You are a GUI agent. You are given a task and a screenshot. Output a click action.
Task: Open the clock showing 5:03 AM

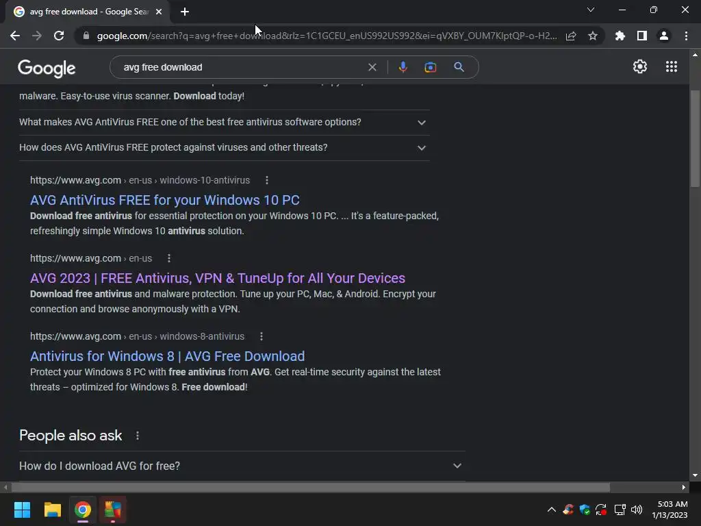pyautogui.click(x=670, y=510)
